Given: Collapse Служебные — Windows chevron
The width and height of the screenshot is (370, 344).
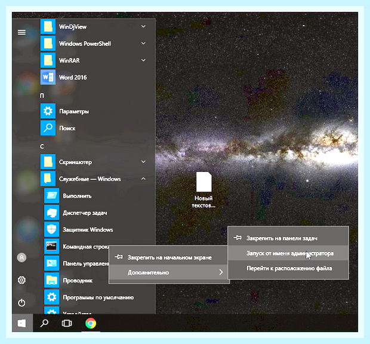Looking at the screenshot, I should 143,179.
